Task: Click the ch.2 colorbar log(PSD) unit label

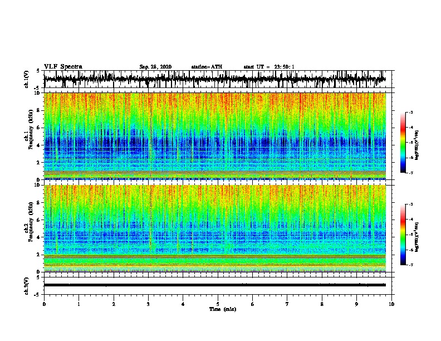Action: (x=416, y=237)
